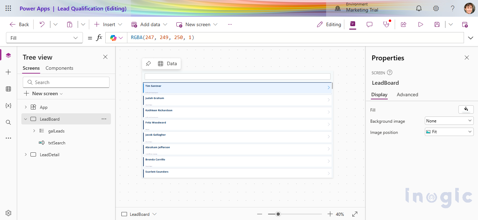Image resolution: width=478 pixels, height=220 pixels.
Task: Click New screen in Tree view
Action: (43, 93)
